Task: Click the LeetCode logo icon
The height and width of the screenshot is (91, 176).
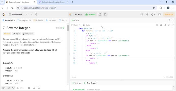Action: [4, 14]
